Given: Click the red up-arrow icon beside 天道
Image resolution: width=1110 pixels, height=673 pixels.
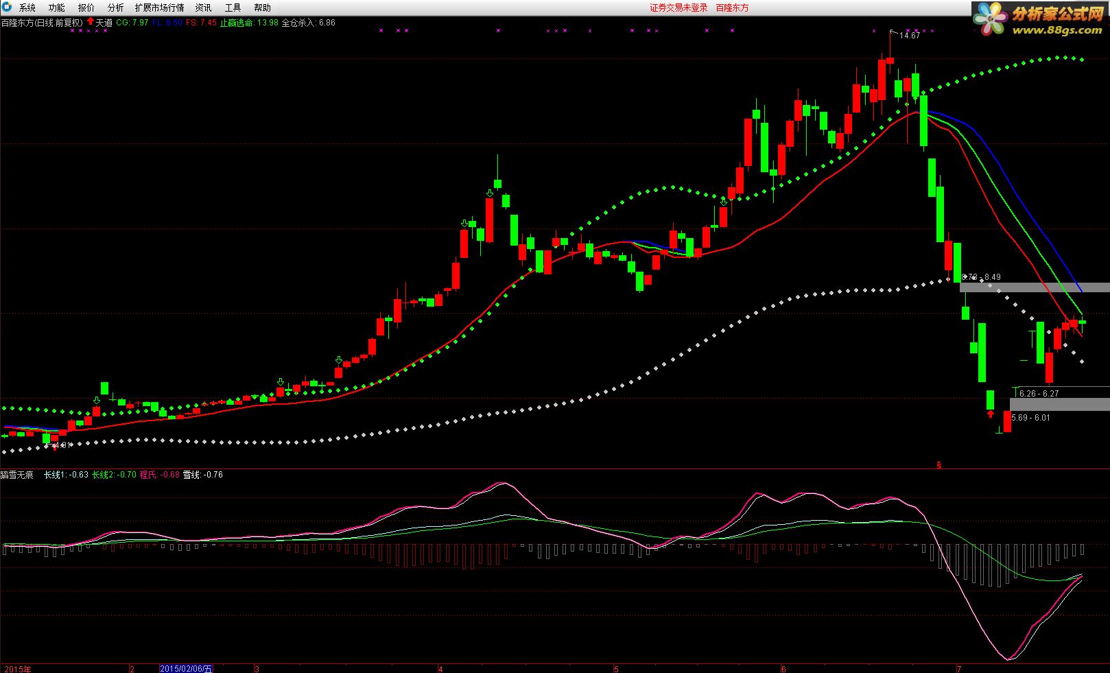Looking at the screenshot, I should (x=90, y=22).
